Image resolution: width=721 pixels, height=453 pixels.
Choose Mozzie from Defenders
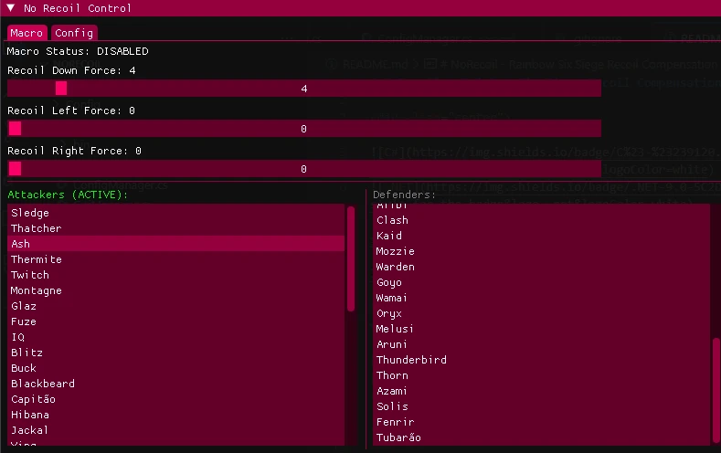541,251
